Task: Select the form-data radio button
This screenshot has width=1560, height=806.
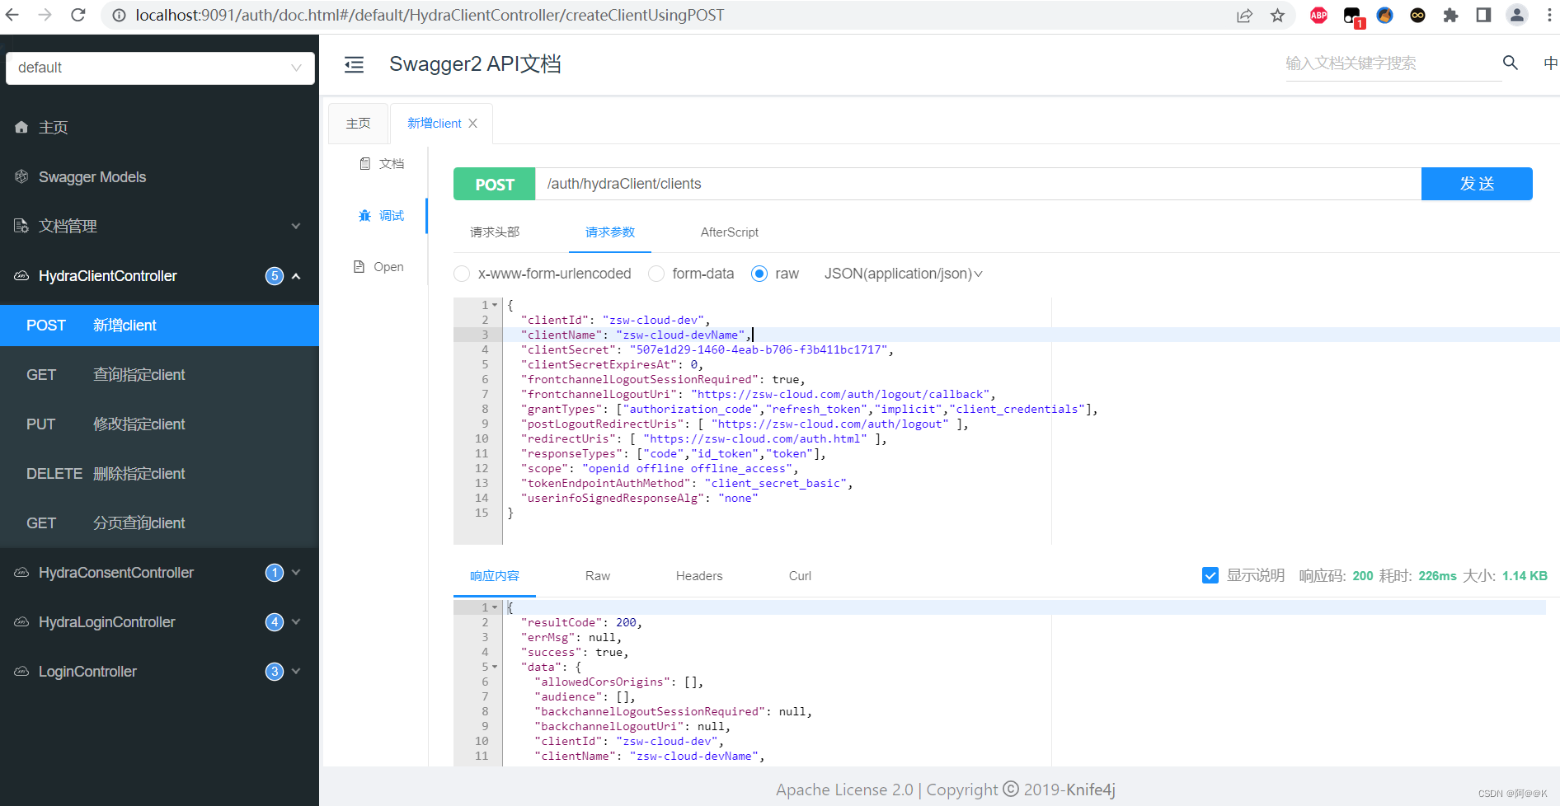Action: point(656,274)
